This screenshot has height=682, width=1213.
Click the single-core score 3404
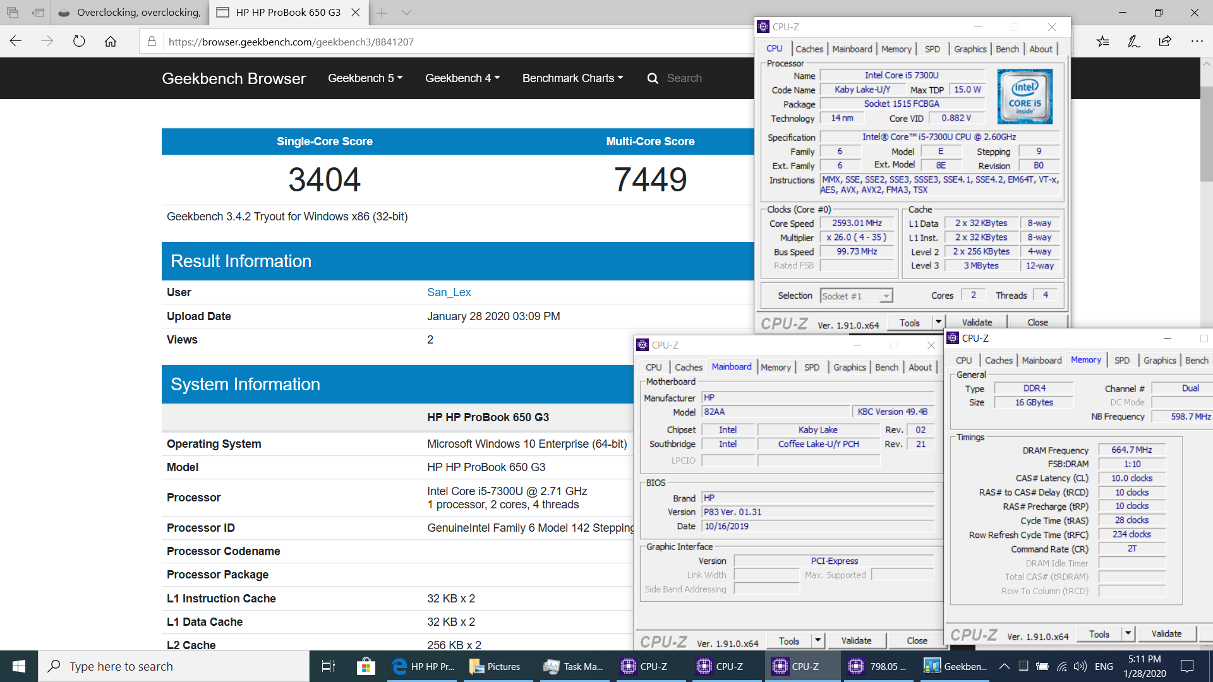(324, 179)
